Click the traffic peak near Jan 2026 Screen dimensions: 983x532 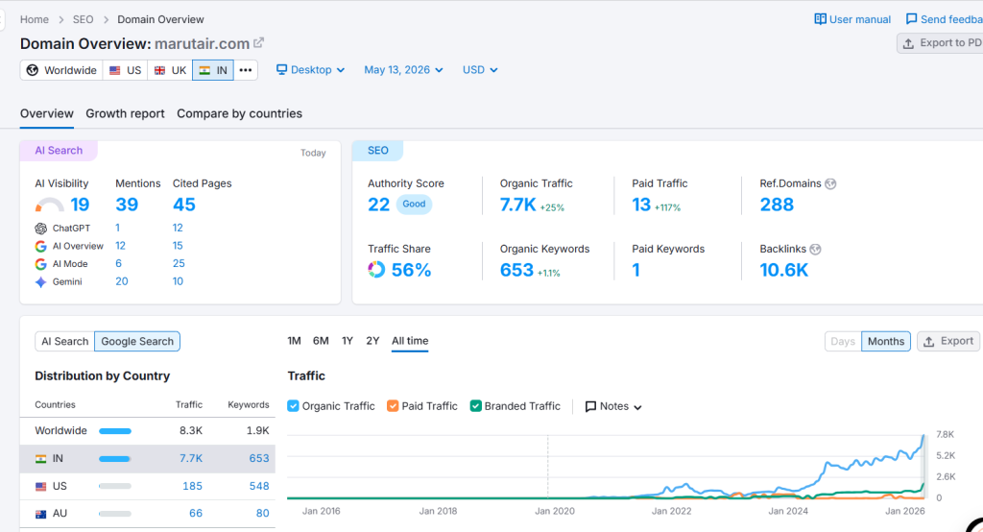coord(923,436)
